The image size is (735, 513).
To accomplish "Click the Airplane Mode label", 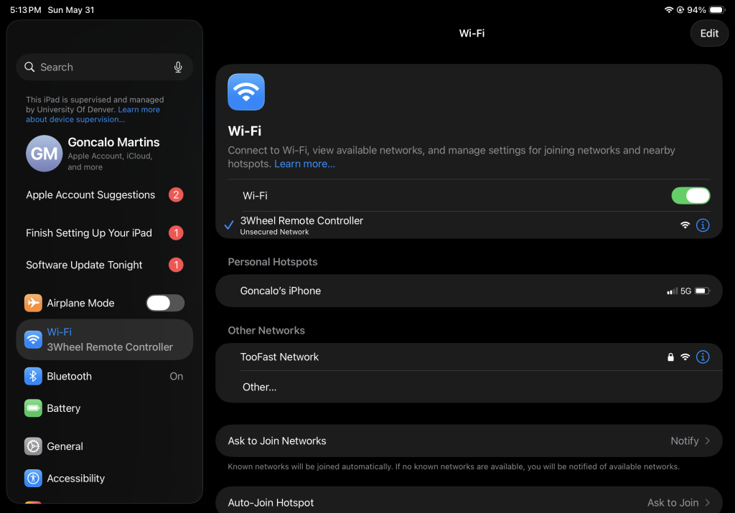I will pos(80,303).
